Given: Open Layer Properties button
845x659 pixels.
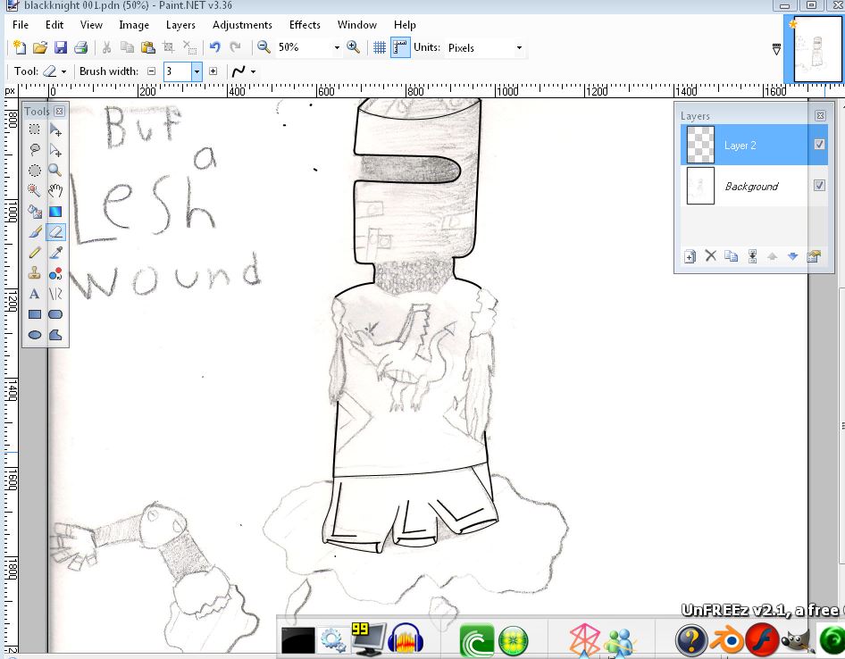Looking at the screenshot, I should point(813,256).
